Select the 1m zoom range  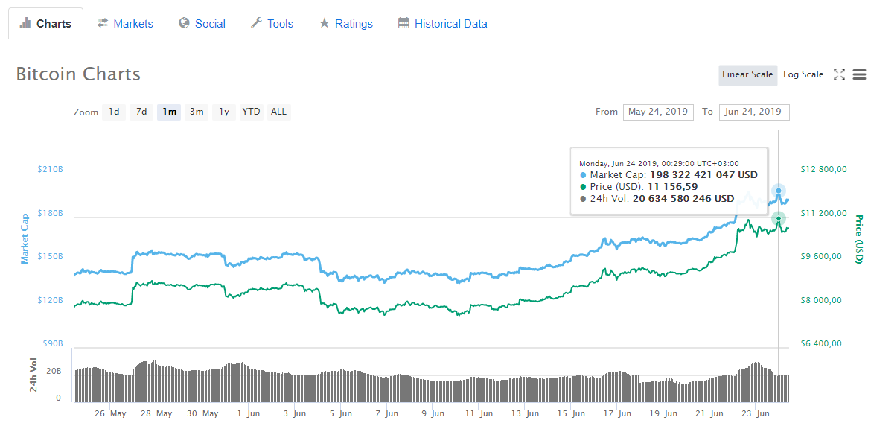pos(169,112)
